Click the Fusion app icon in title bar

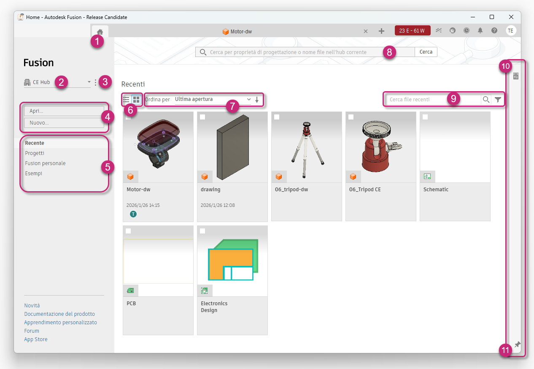click(21, 17)
